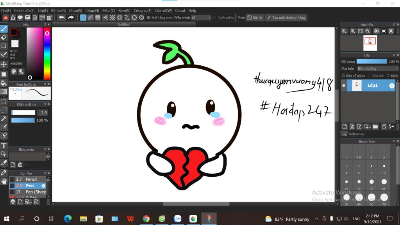Open Windows Start menu
Viewport: 400px width, 225px height.
tap(7, 219)
